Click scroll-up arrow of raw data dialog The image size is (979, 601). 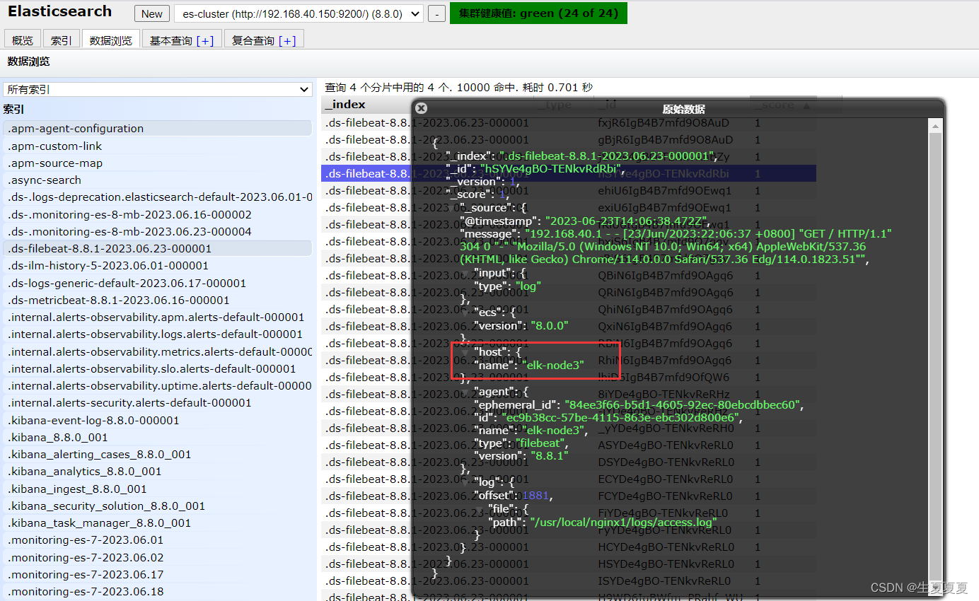935,126
